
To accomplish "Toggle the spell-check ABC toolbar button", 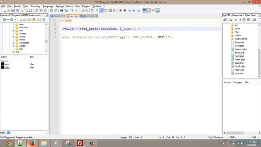I will (144, 11).
